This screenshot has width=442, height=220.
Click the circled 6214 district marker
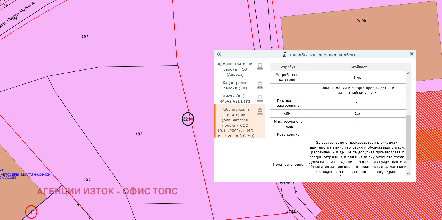click(x=188, y=119)
